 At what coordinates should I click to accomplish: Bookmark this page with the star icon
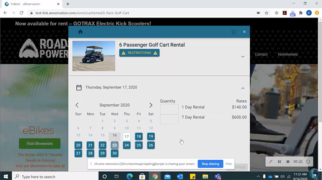point(267,13)
